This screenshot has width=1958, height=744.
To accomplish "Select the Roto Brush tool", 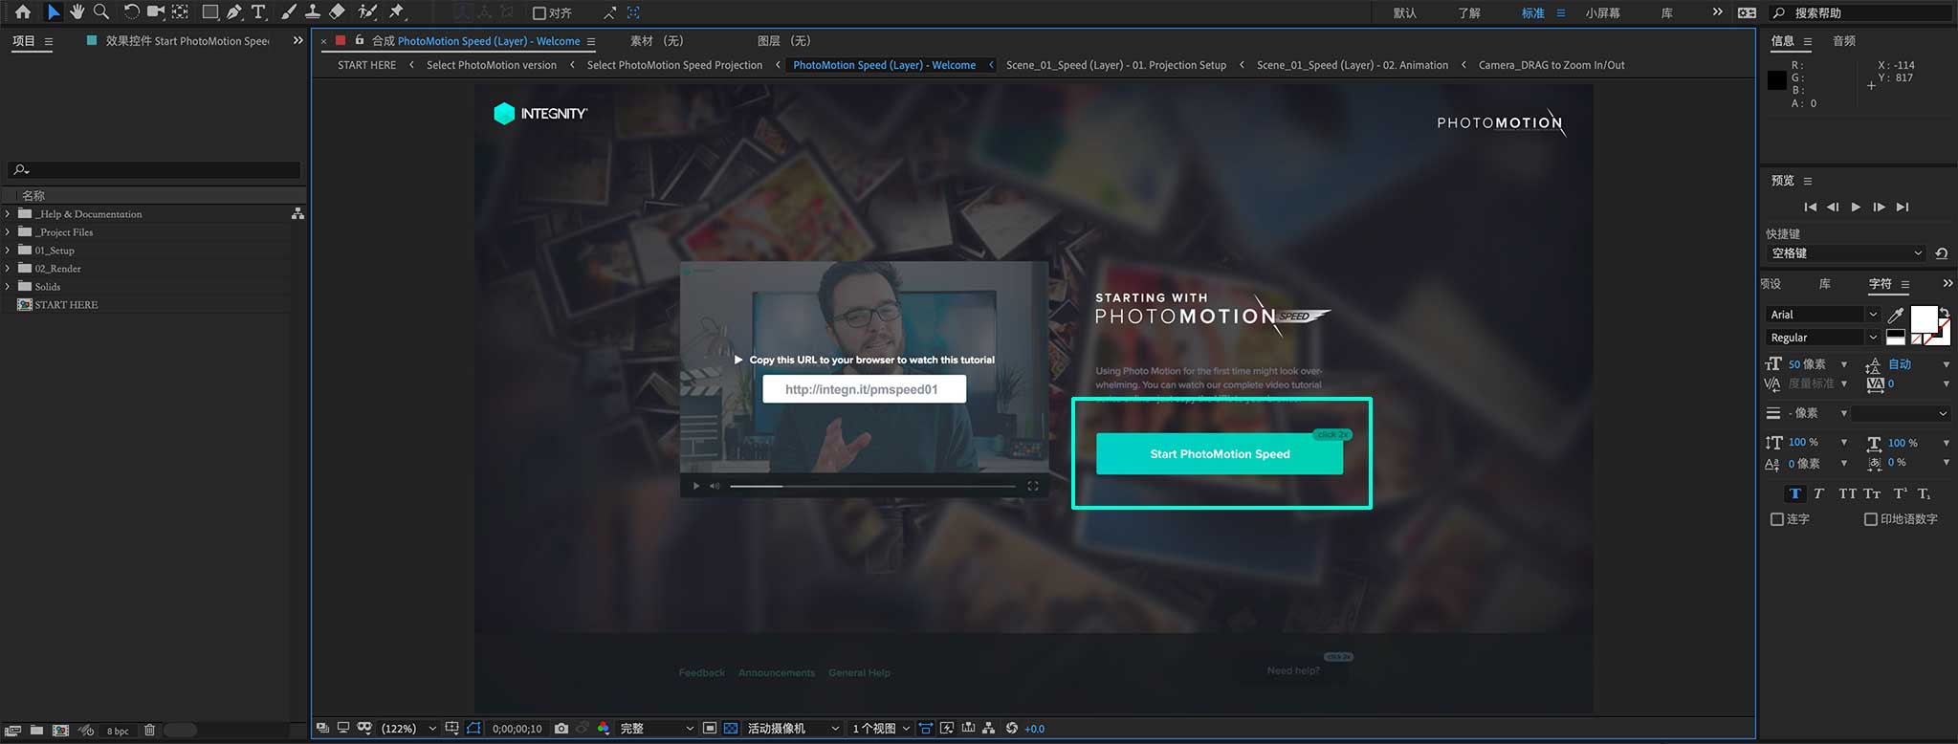I will 367,12.
